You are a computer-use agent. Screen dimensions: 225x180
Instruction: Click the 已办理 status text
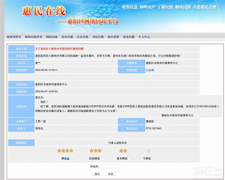[150, 70]
